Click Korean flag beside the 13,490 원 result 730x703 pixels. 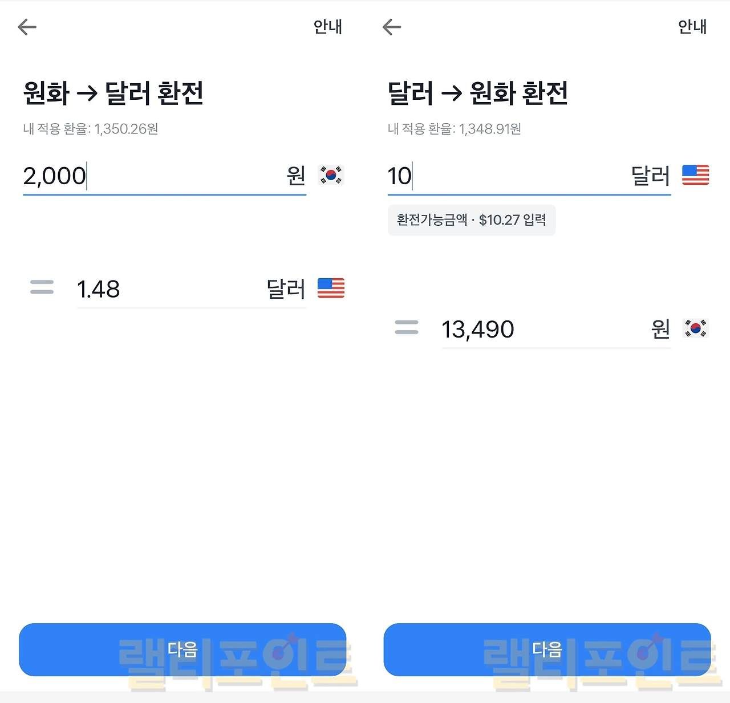695,328
